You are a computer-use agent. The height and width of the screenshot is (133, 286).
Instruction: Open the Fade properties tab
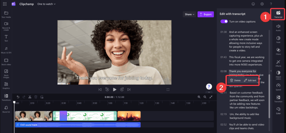pos(278,39)
